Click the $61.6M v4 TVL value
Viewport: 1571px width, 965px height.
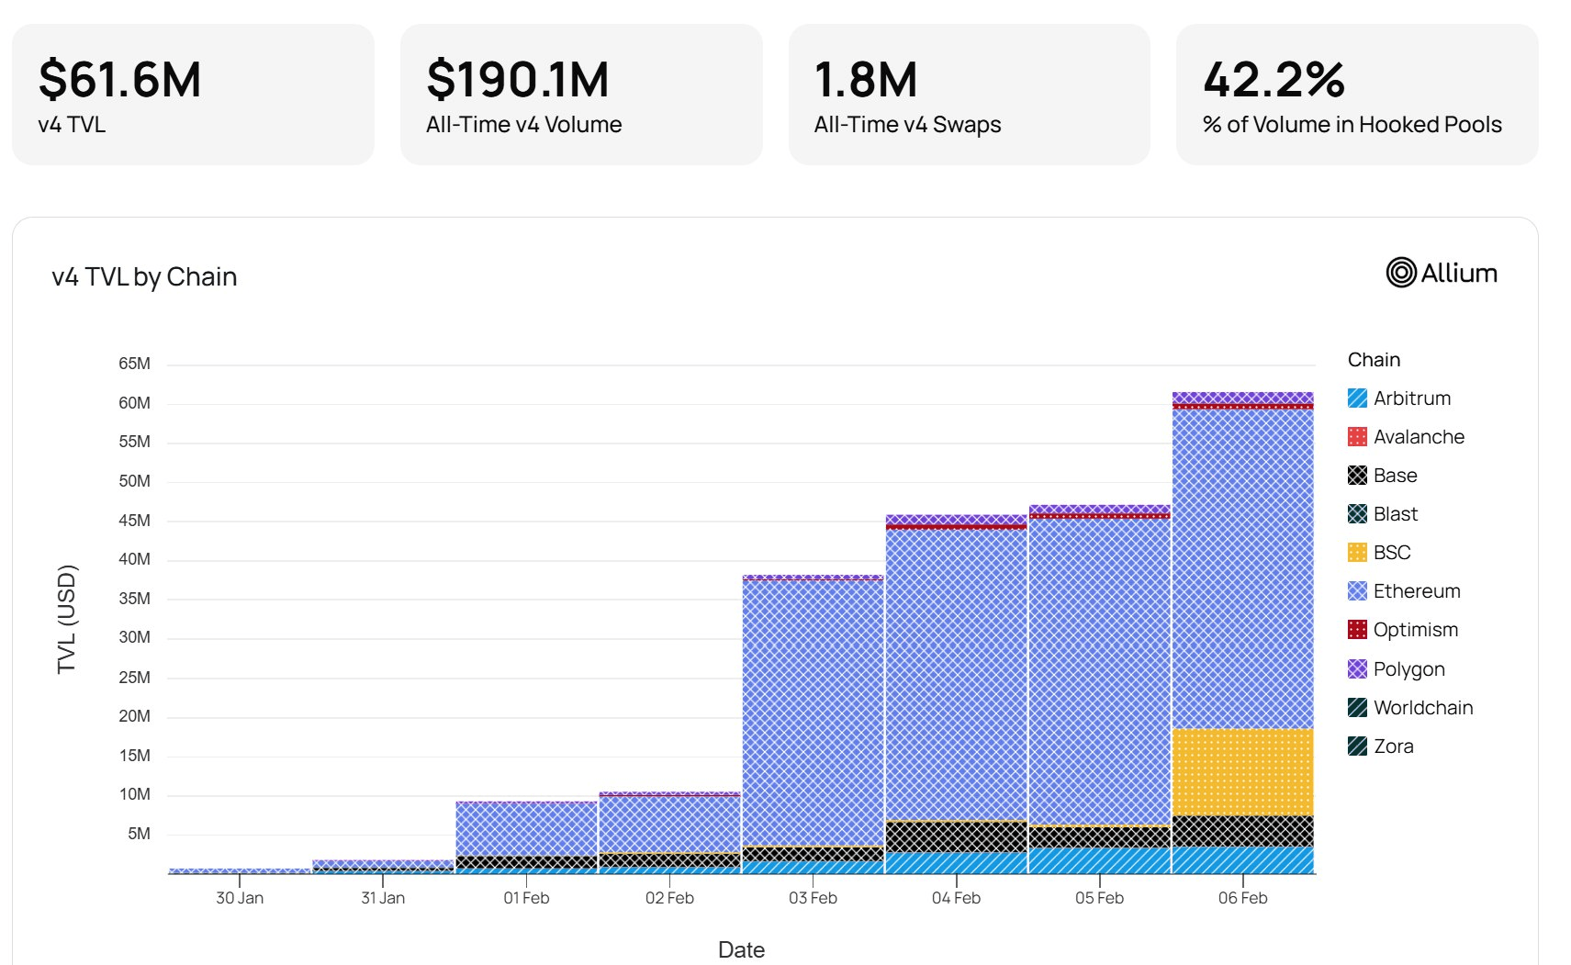[x=119, y=79]
